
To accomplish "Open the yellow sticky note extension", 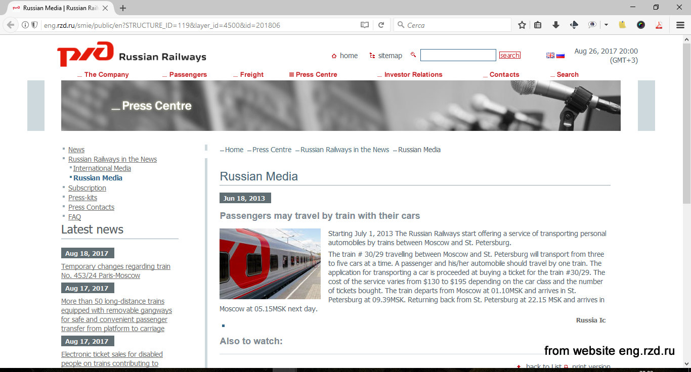I will coord(623,25).
